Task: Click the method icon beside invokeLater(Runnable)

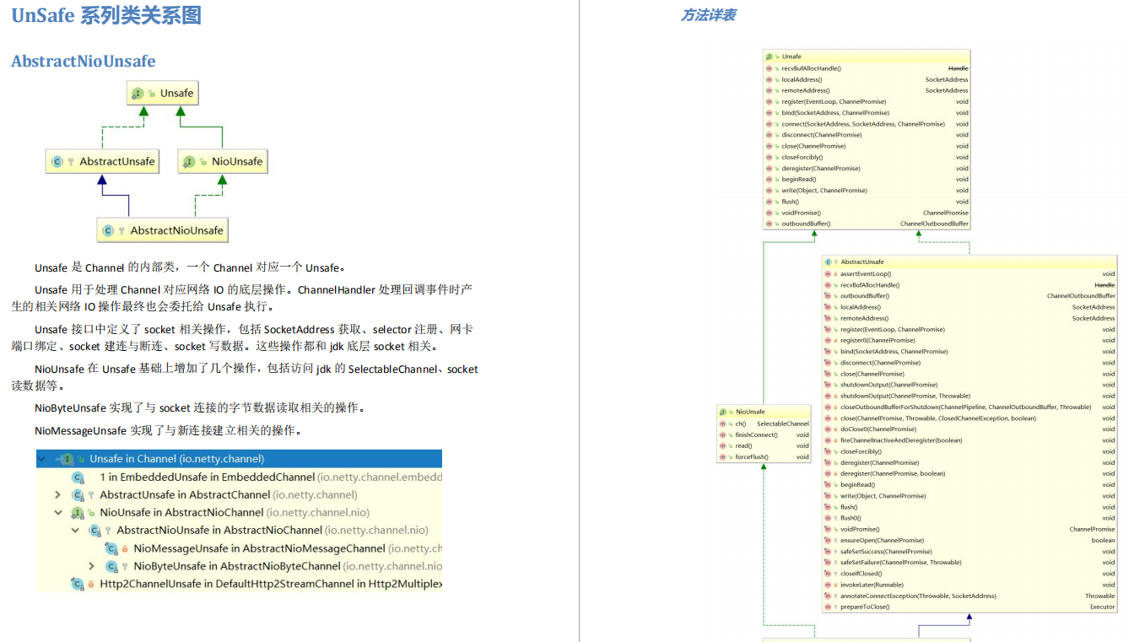Action: point(827,585)
